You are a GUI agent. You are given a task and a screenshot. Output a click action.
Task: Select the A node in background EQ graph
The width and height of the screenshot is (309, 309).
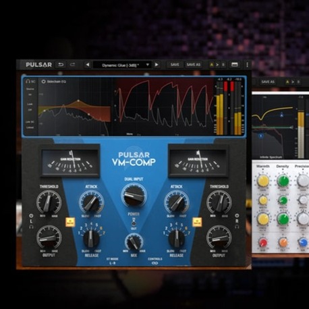pyautogui.click(x=281, y=115)
